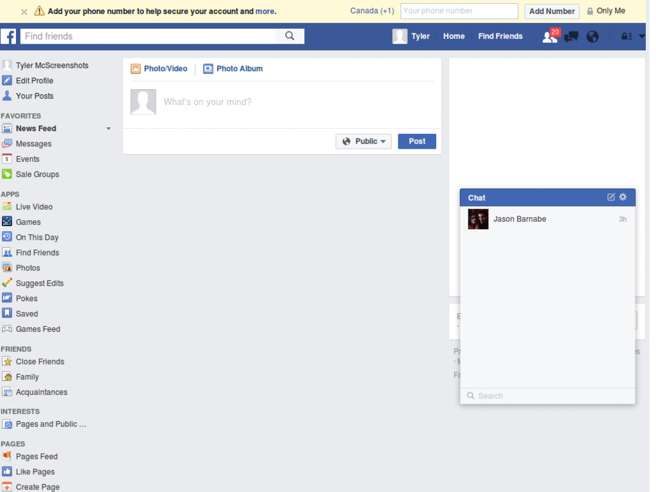Open privacy shortcuts lock icon
Viewport: 656px width, 492px height.
click(627, 37)
